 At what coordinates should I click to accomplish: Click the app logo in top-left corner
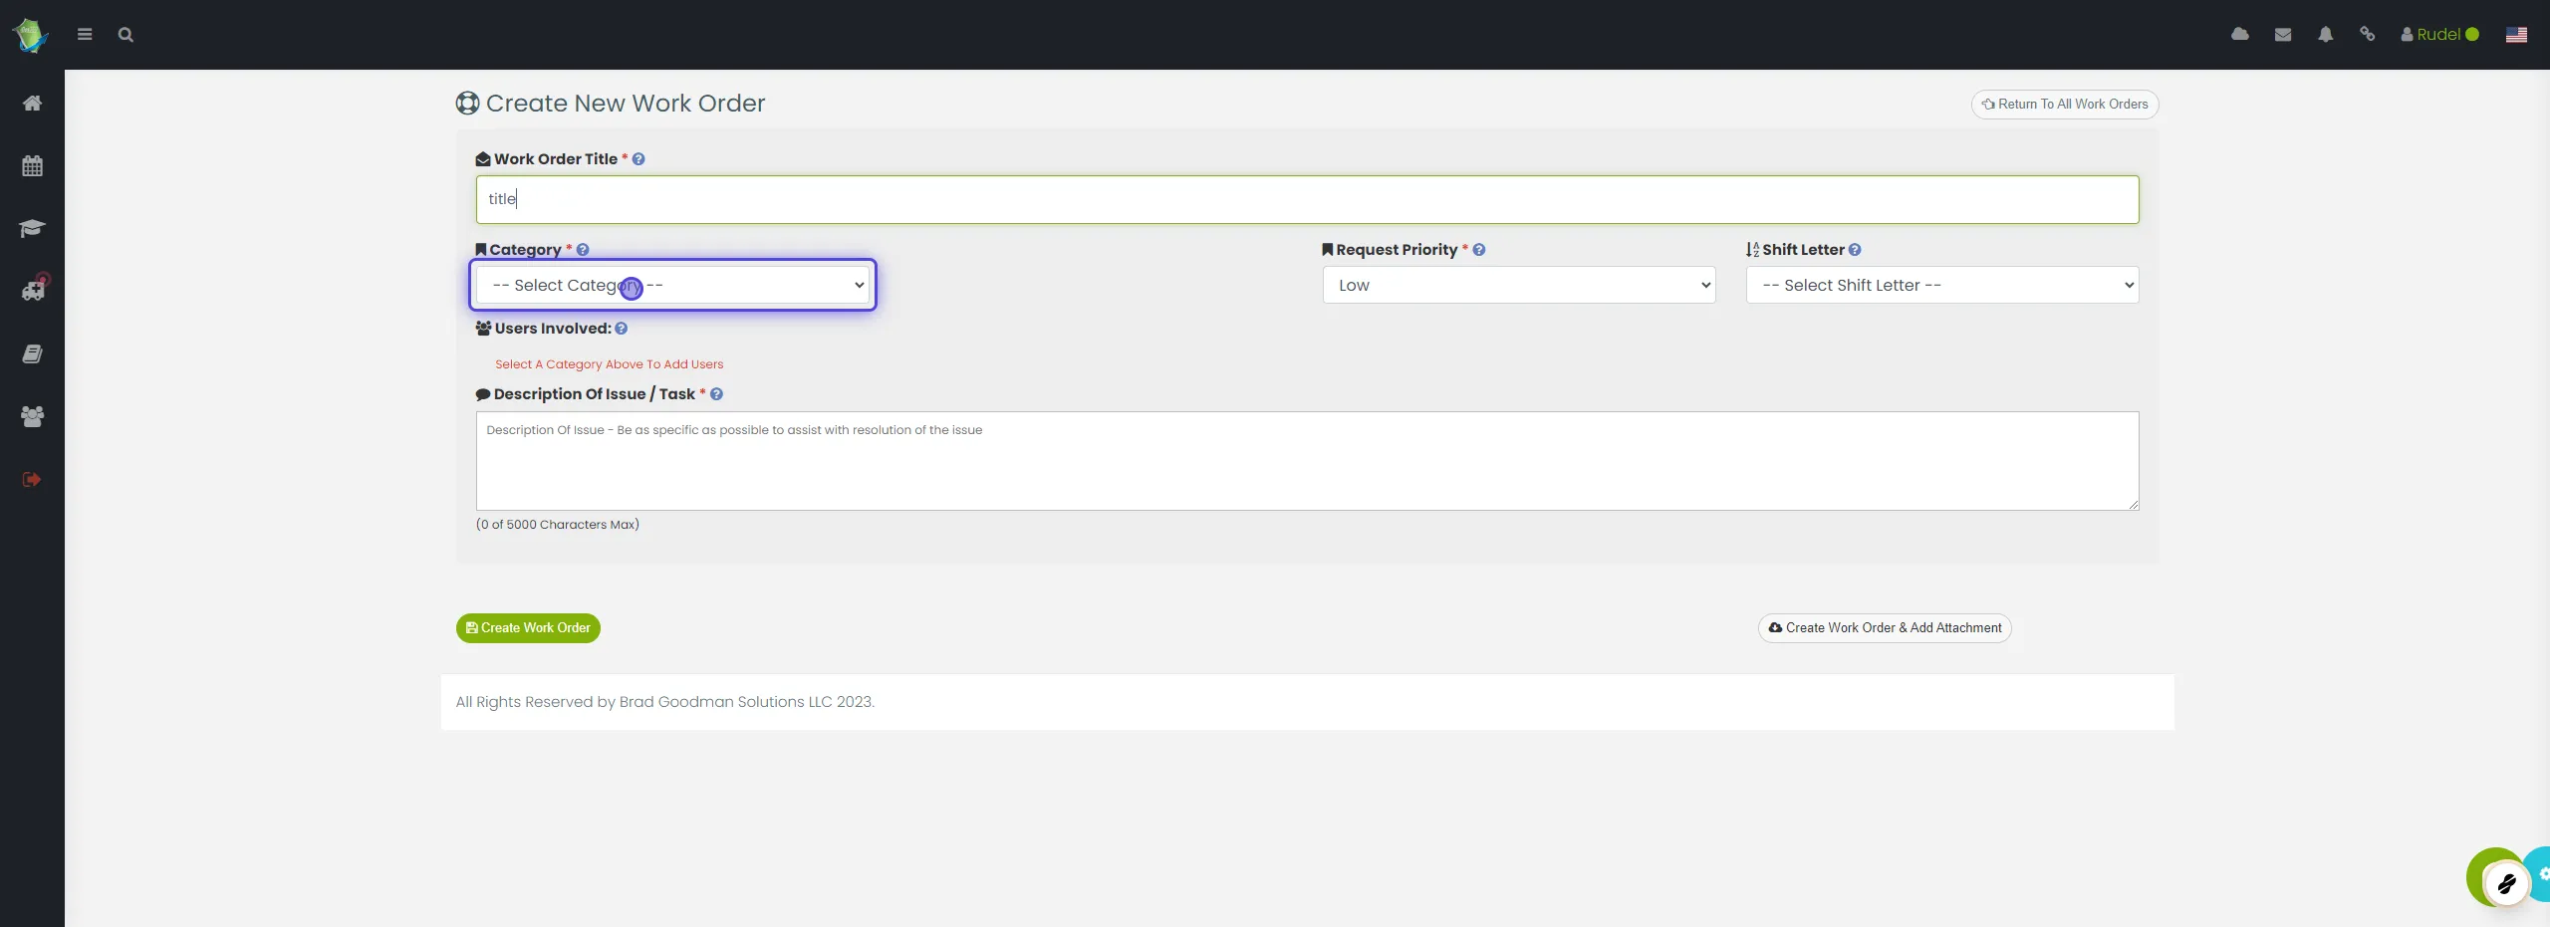(29, 35)
